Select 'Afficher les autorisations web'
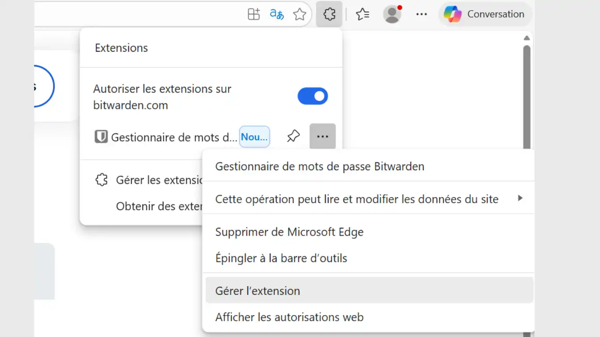 pyautogui.click(x=289, y=317)
